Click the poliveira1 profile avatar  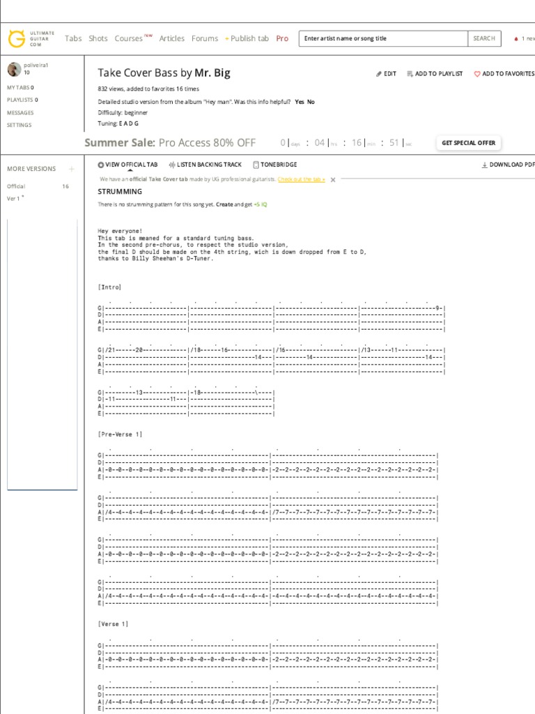(14, 69)
